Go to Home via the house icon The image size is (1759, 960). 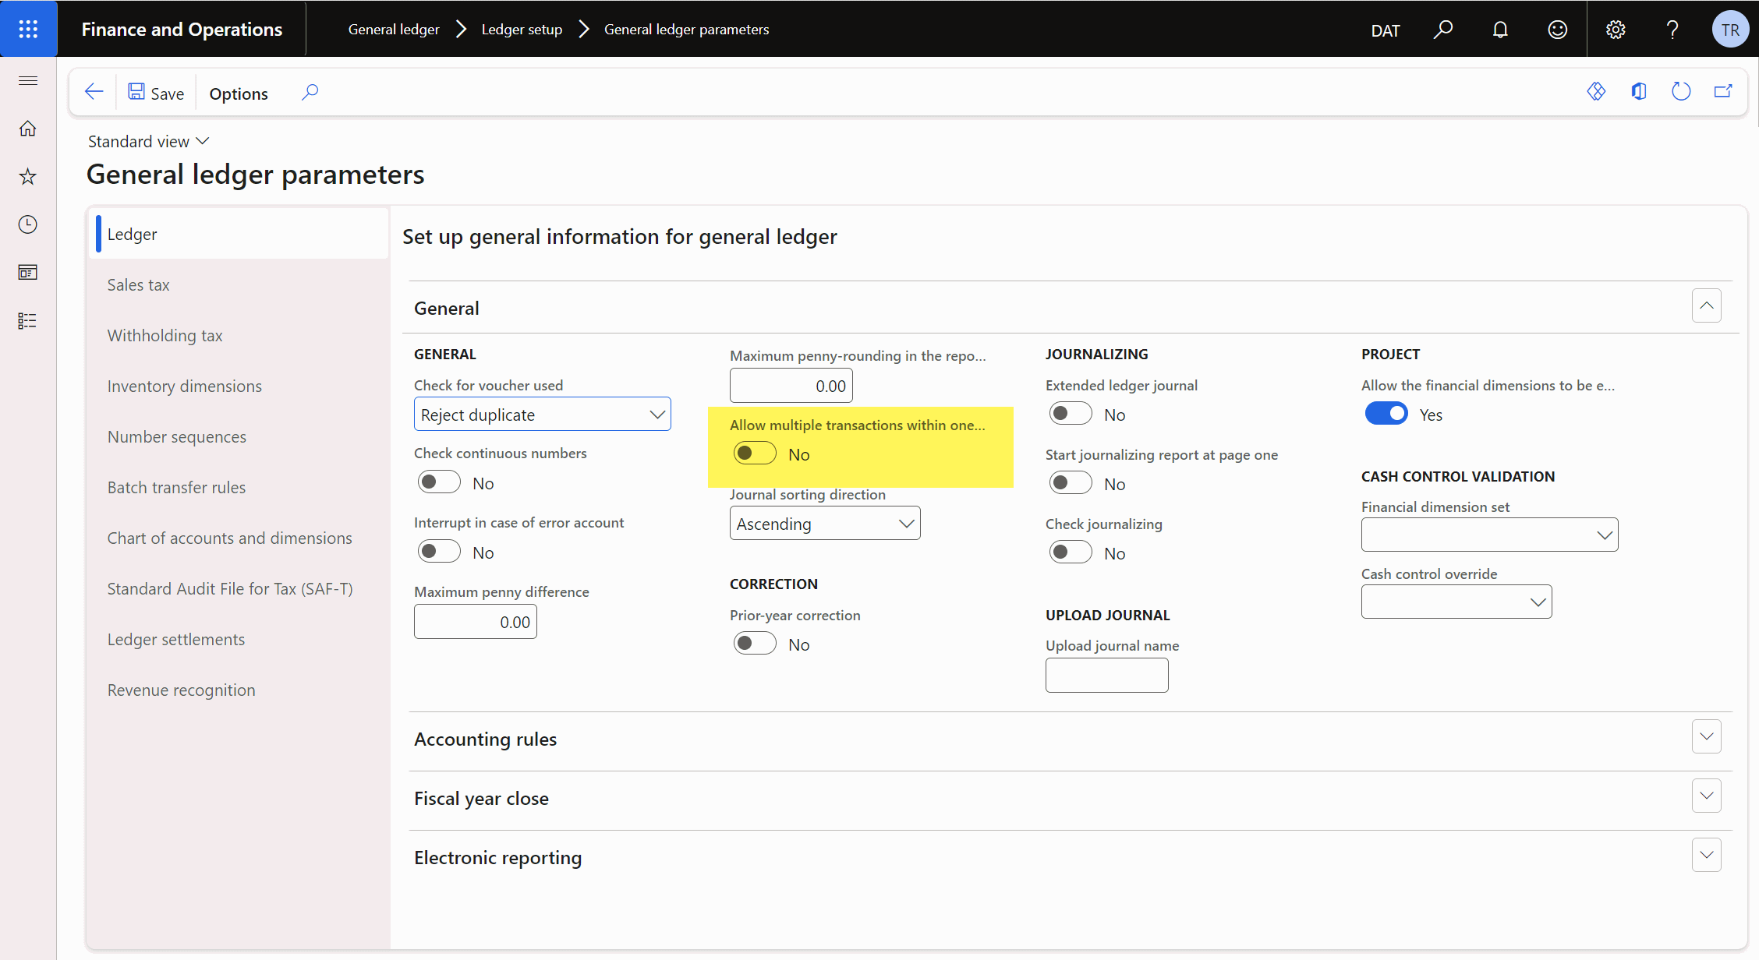pos(28,129)
